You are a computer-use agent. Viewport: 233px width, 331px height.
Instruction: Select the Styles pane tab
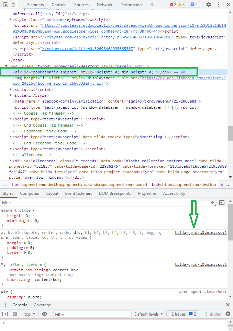pyautogui.click(x=8, y=193)
